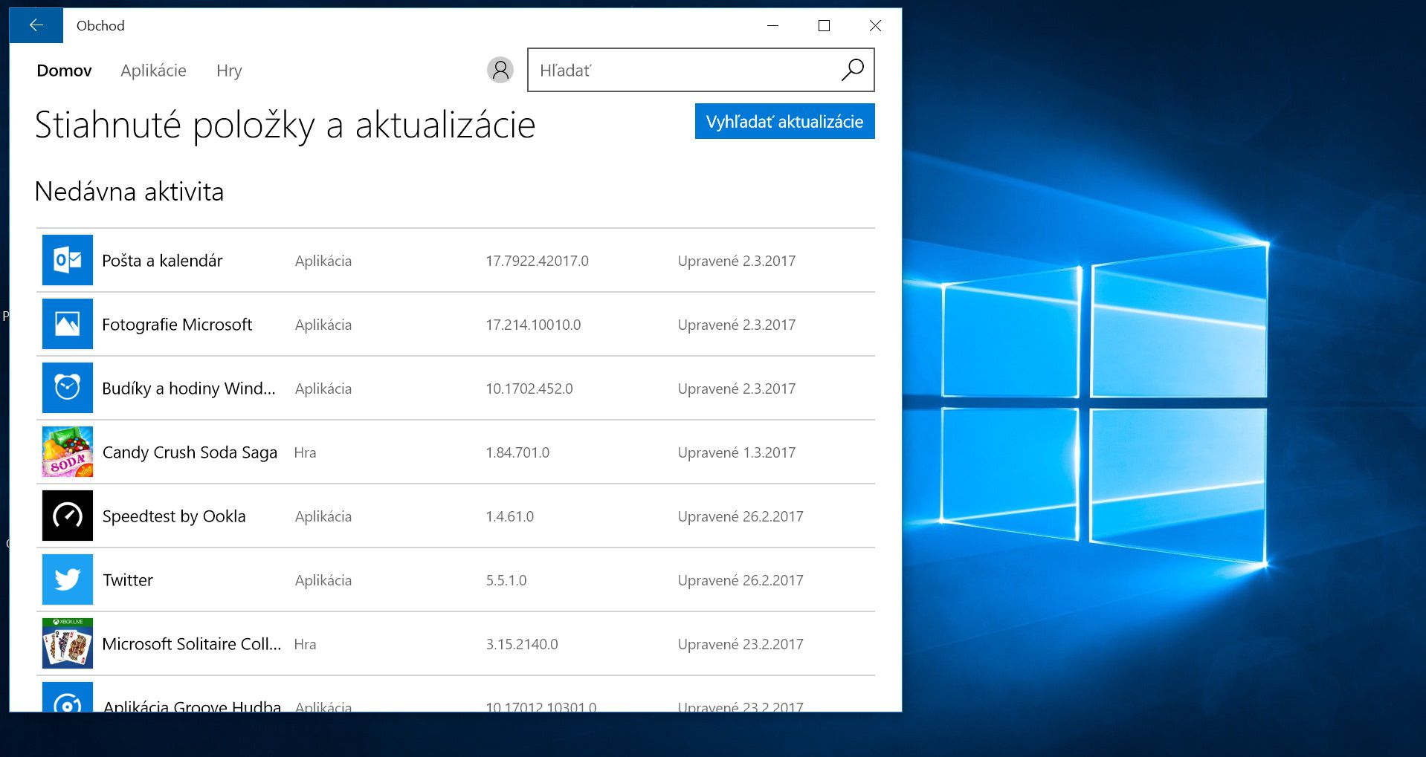This screenshot has height=757, width=1426.
Task: Maximize the Obchod window
Action: pos(824,25)
